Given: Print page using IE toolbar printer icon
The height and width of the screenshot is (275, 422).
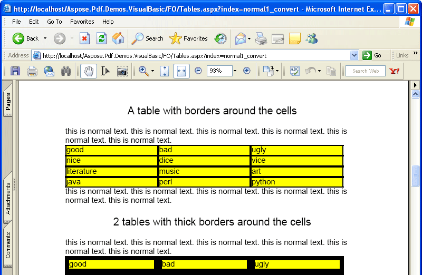Looking at the screenshot, I should 261,38.
